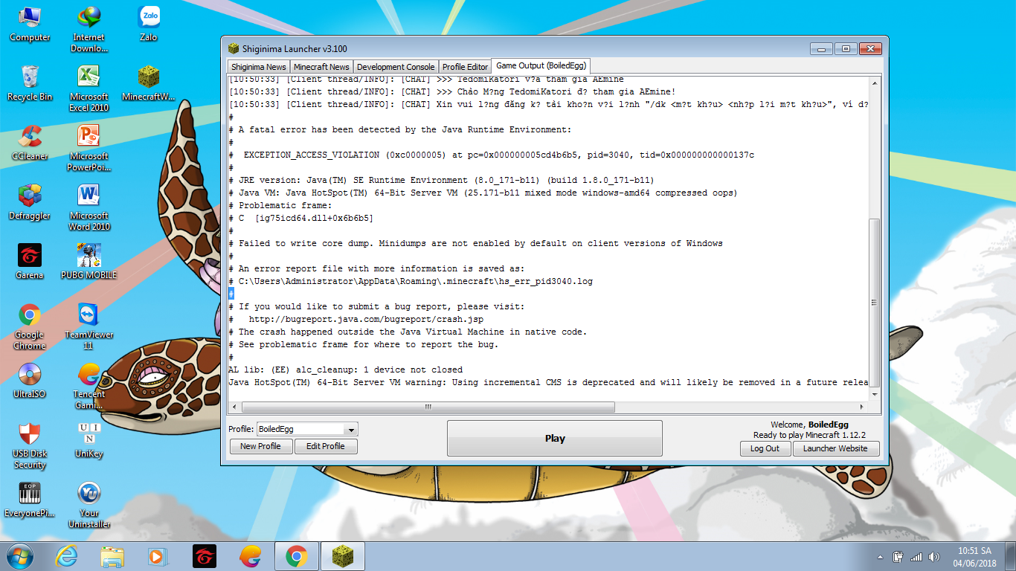Select the UltraISO desktop icon
This screenshot has width=1016, height=571.
tap(30, 381)
